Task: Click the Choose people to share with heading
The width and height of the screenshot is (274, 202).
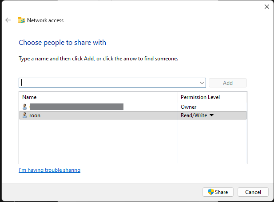Action: coord(62,43)
